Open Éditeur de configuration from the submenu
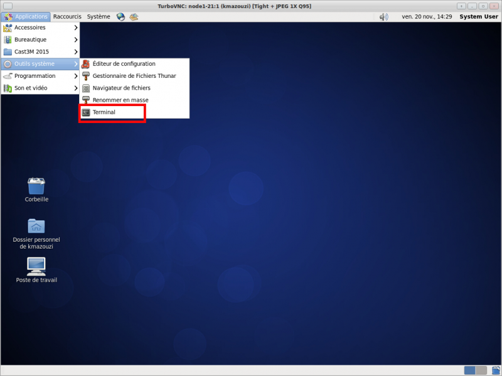Screen dimensions: 502x376 pos(124,64)
